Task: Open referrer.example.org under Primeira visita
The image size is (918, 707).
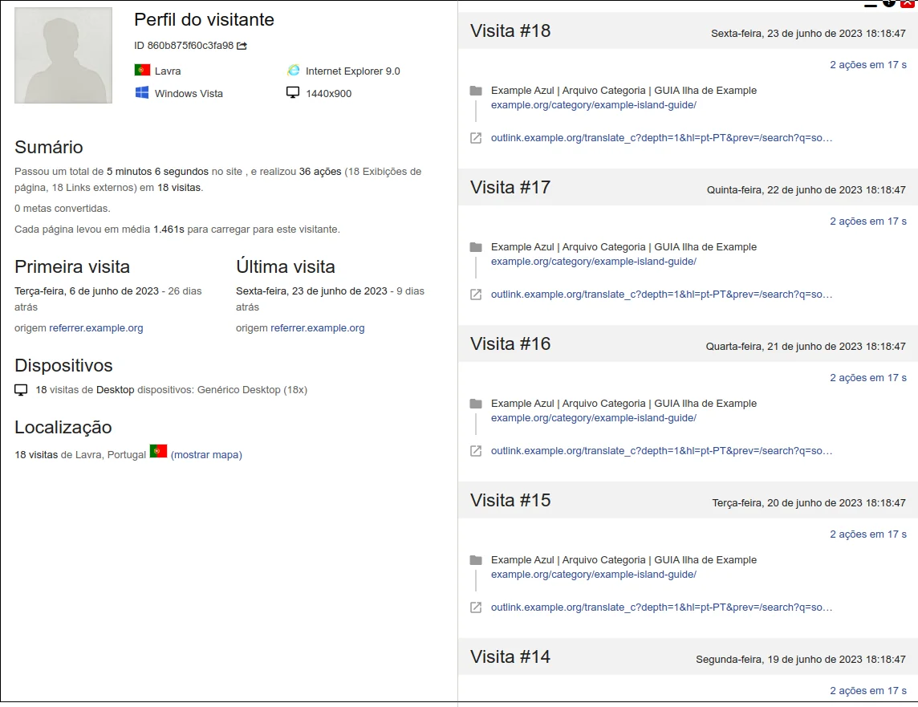Action: point(96,328)
